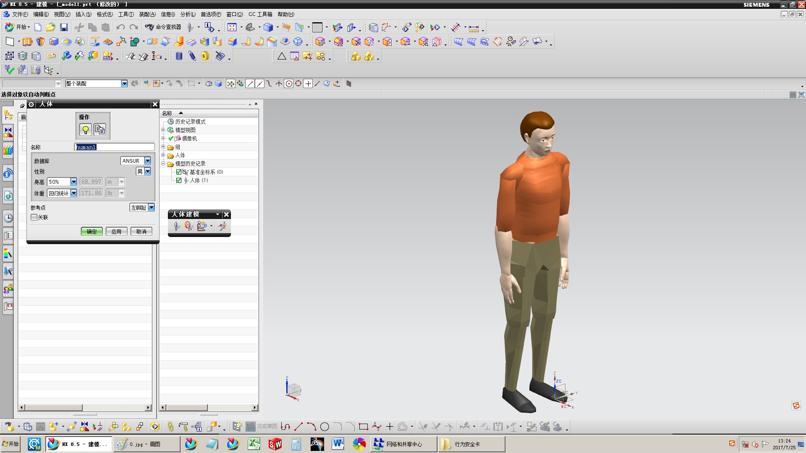Viewport: 806px width, 453px height.
Task: Open the Human dialog settings gear
Action: coord(31,104)
